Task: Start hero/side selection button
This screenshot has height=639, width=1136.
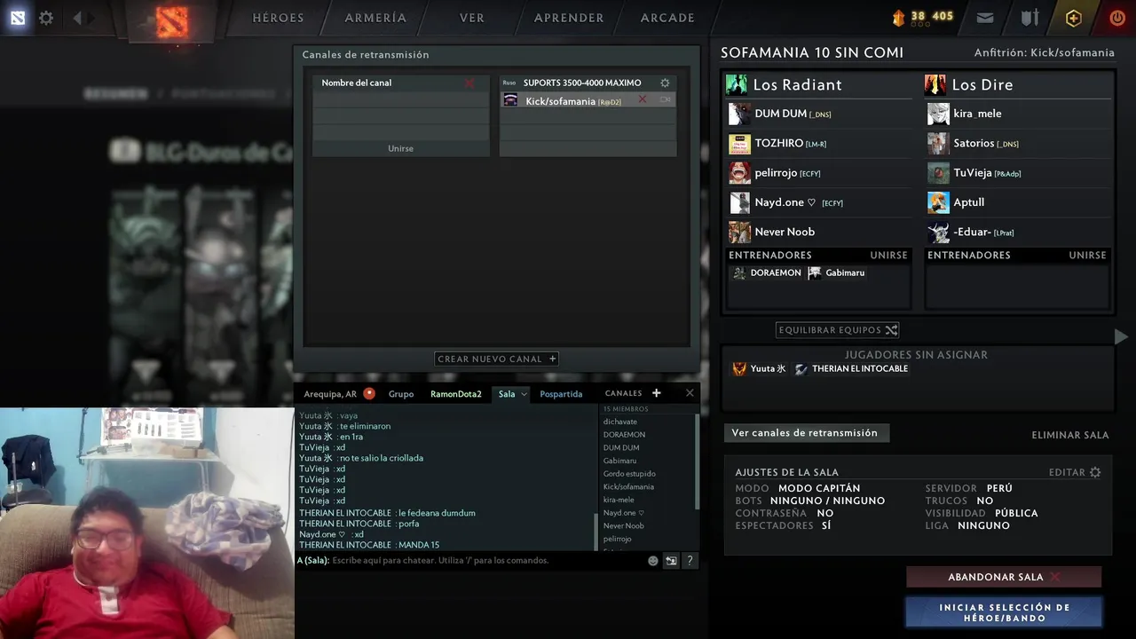Action: tap(1004, 612)
